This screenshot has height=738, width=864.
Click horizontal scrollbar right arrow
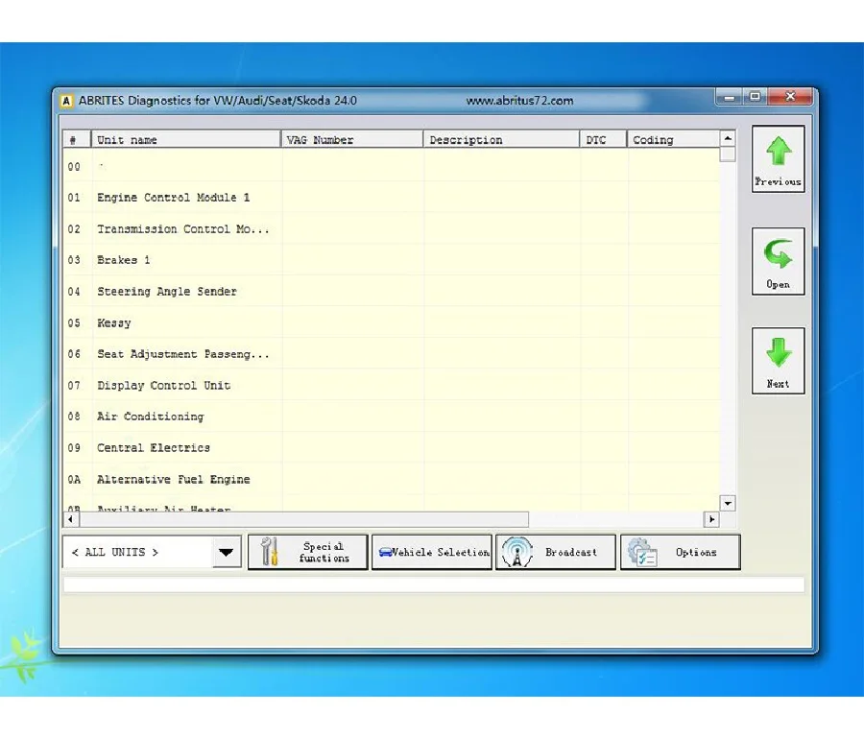tap(711, 519)
